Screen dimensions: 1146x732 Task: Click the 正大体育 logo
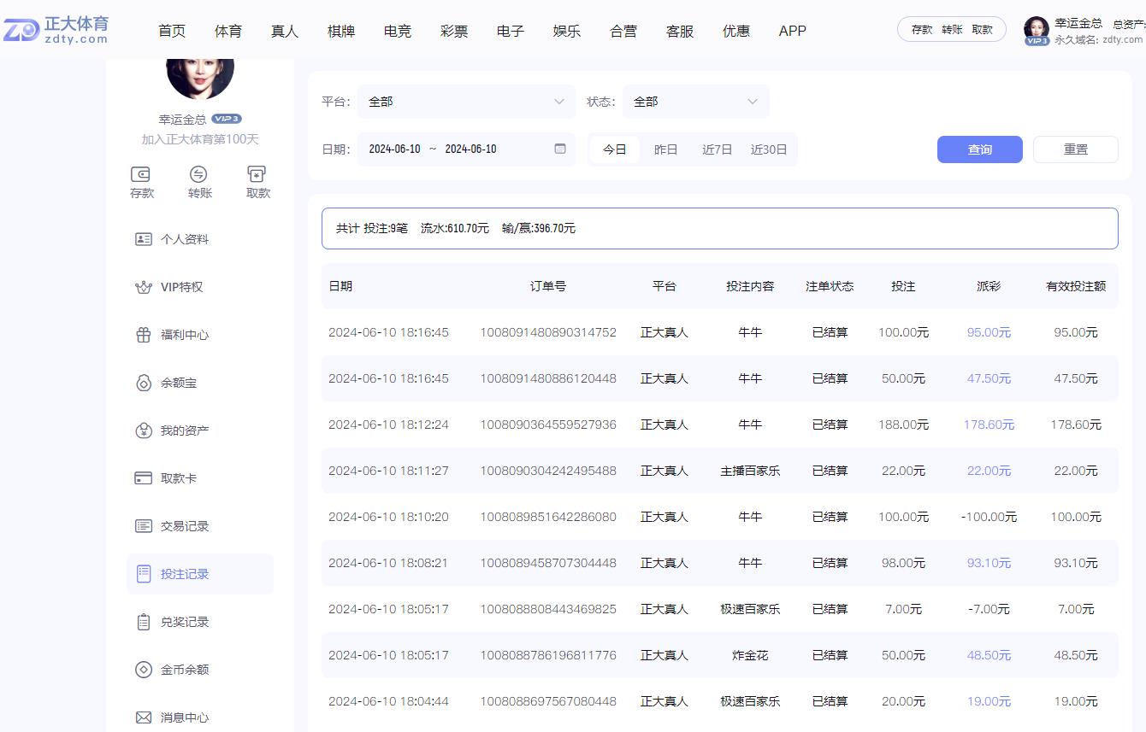click(56, 28)
